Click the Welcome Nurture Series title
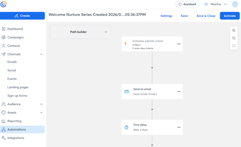This screenshot has height=147, width=241. pos(97,14)
